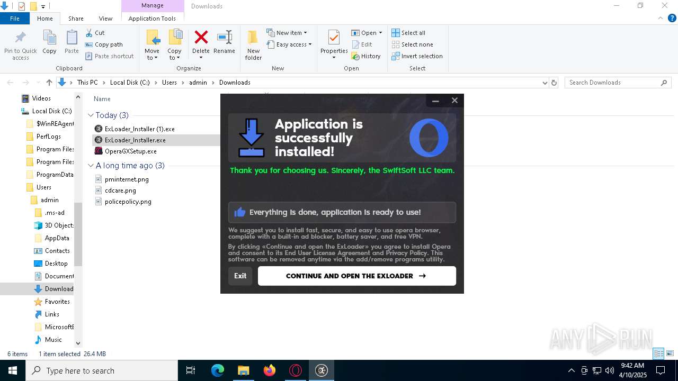Screen dimensions: 678x381
Task: Open the Easy access dropdown
Action: tap(289, 44)
